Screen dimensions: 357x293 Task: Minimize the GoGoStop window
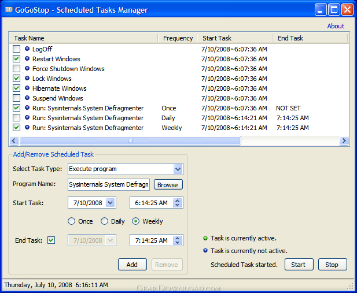pyautogui.click(x=321, y=10)
